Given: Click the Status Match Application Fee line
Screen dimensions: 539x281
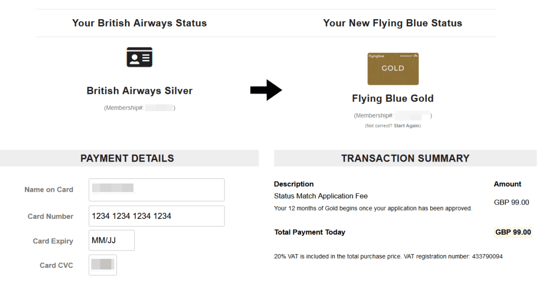Looking at the screenshot, I should coord(320,196).
